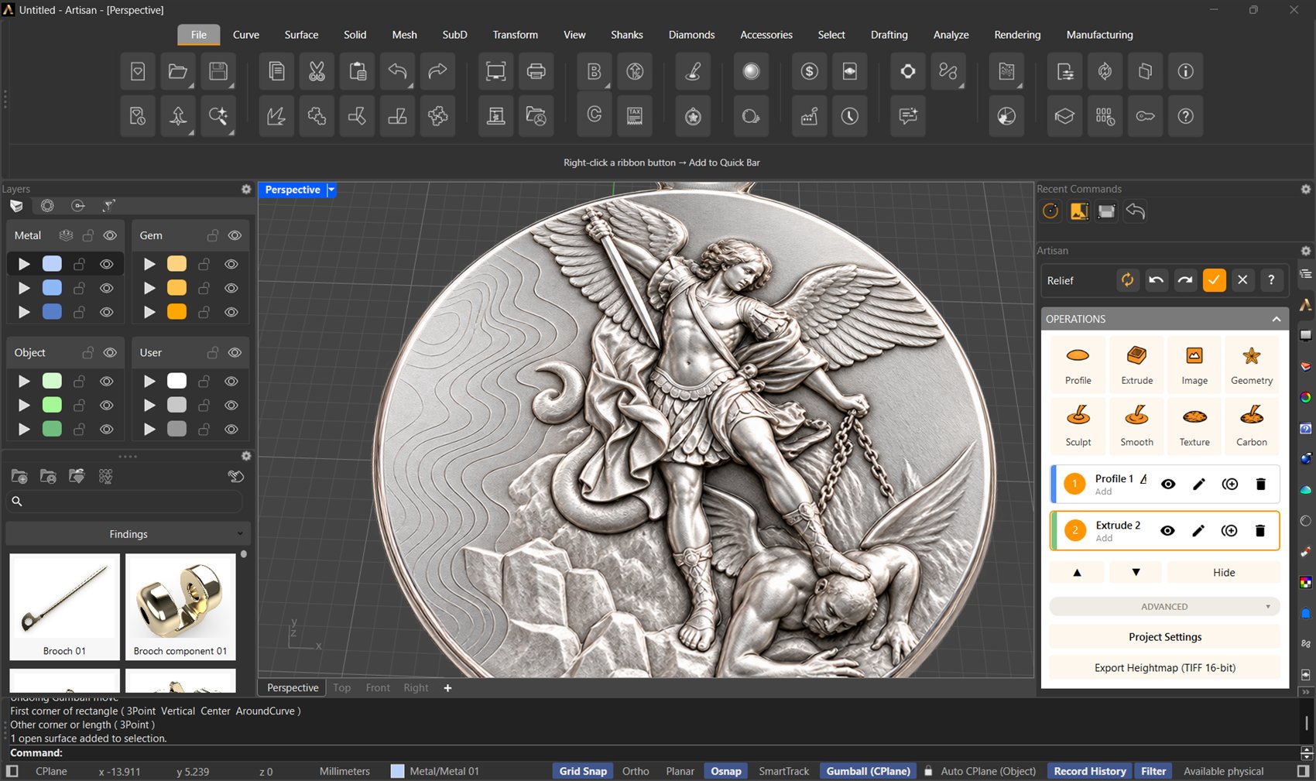Open the Perspective viewport dropdown arrow
This screenshot has height=781, width=1316.
pyautogui.click(x=331, y=190)
